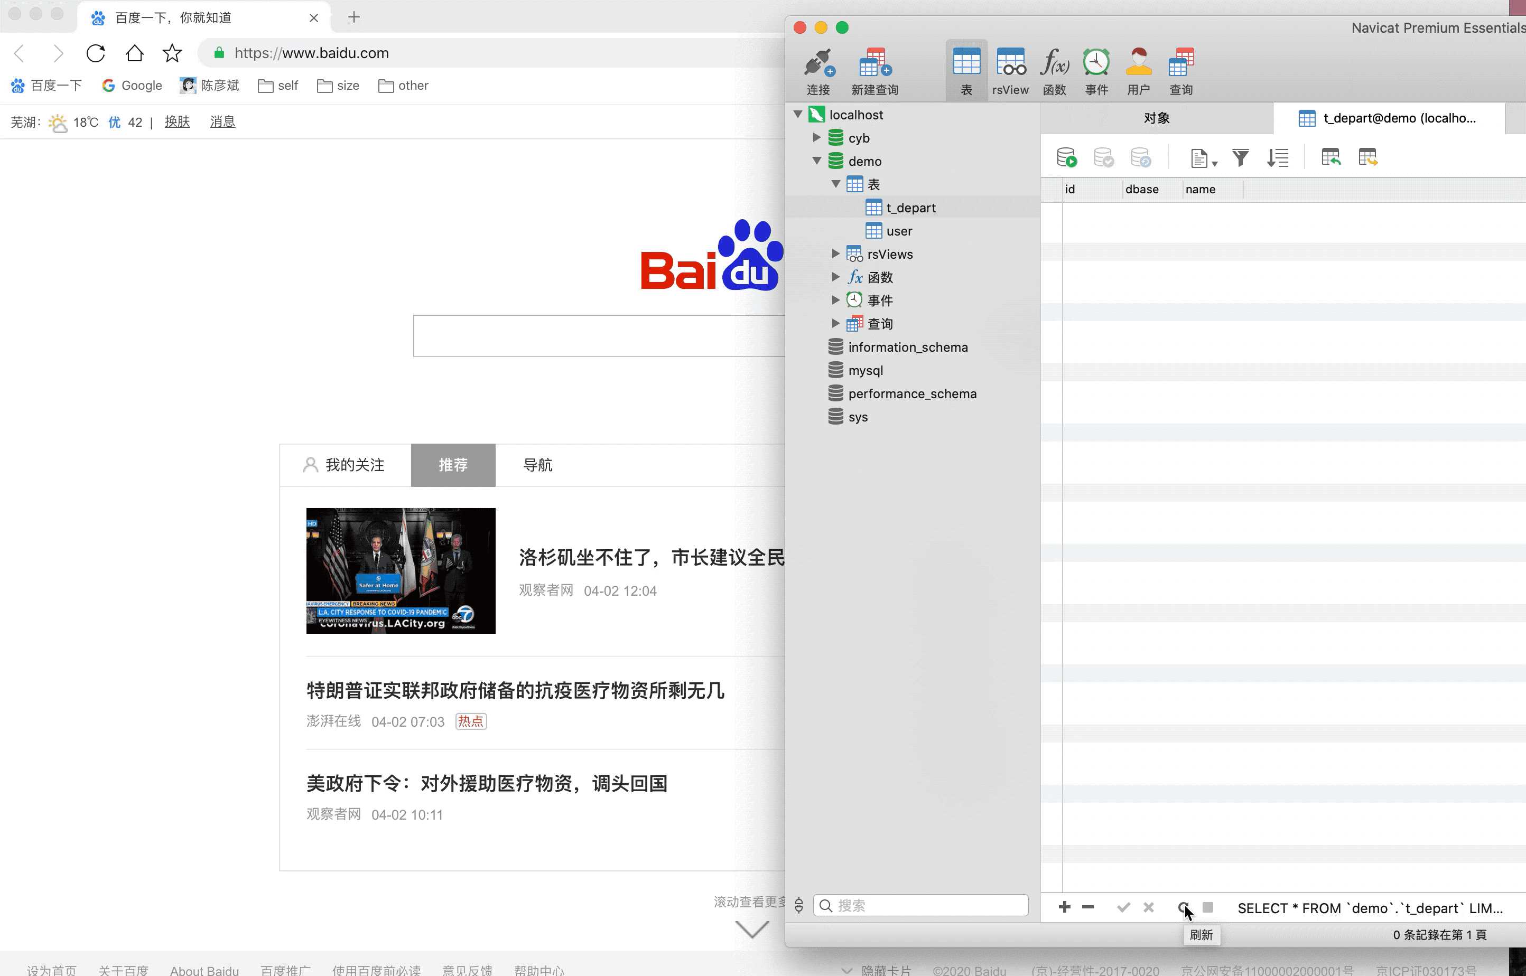Delete record with the minus button
This screenshot has width=1526, height=976.
[x=1088, y=907]
